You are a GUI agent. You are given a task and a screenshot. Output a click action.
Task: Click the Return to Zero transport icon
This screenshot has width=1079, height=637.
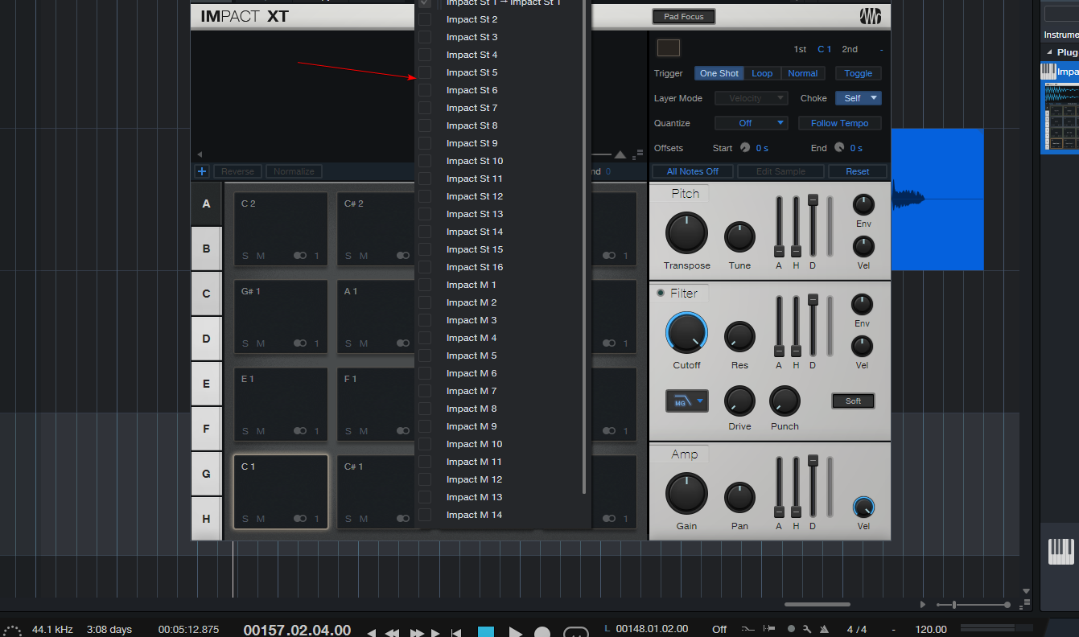click(455, 633)
